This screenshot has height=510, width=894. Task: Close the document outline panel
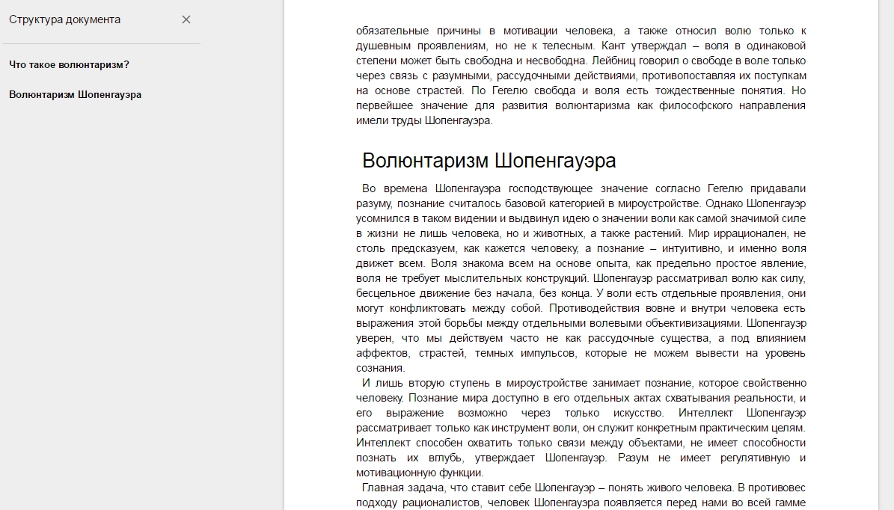186,19
